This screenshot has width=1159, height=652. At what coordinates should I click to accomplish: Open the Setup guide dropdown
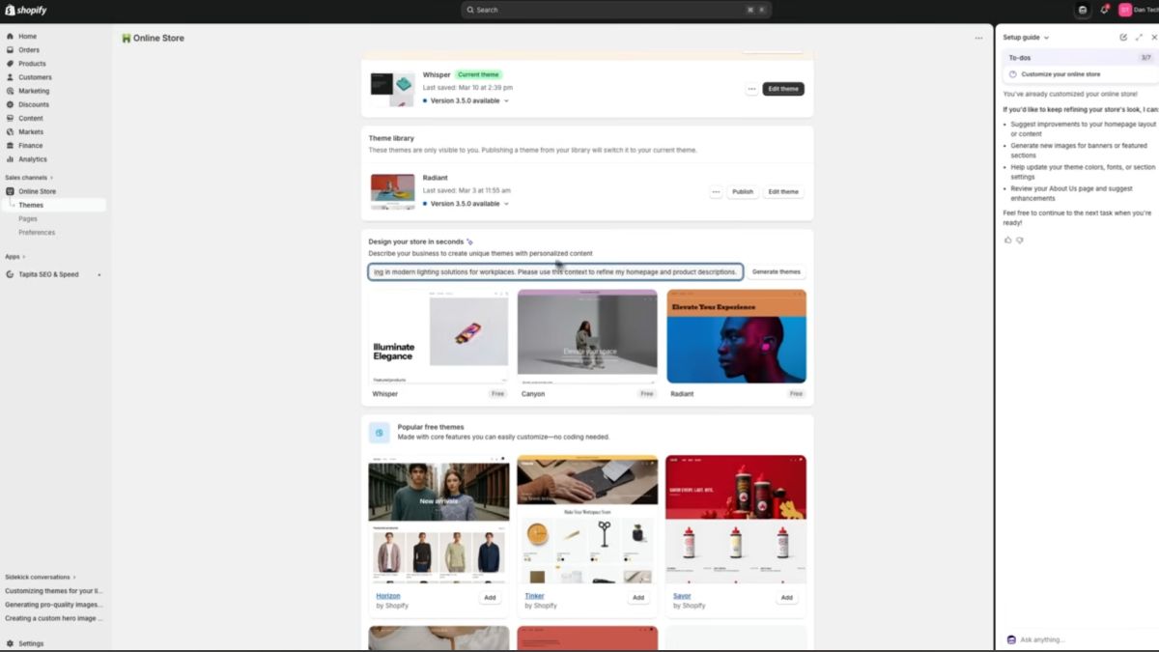point(1026,37)
